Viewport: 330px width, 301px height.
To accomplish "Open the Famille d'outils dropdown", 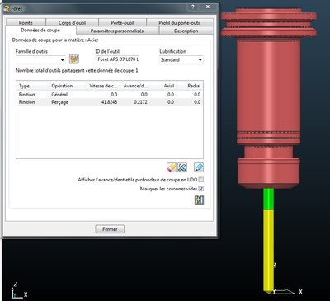I will [40, 59].
